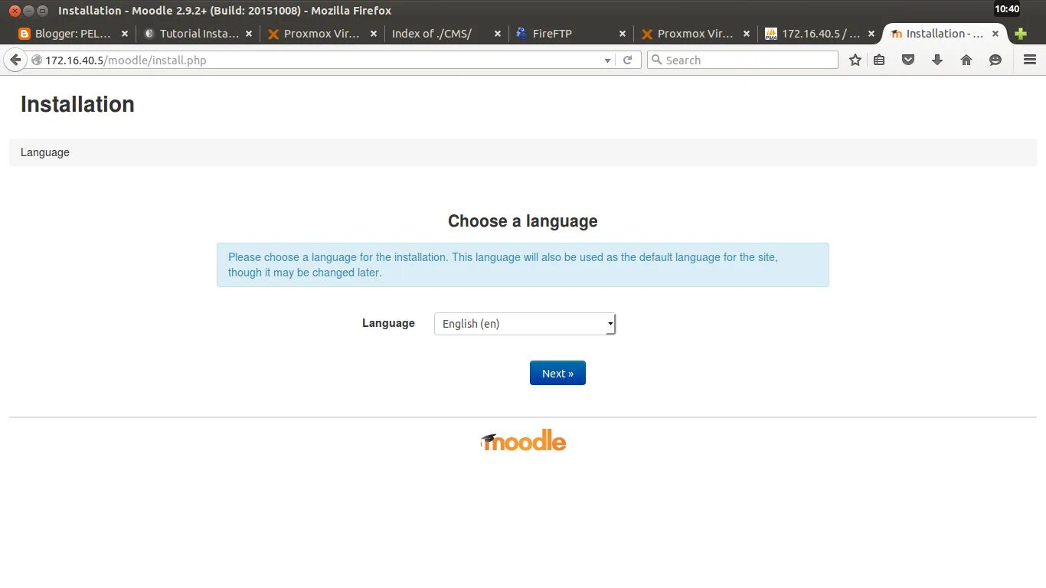Close the Blogger tab
The width and height of the screenshot is (1046, 588).
coord(125,34)
